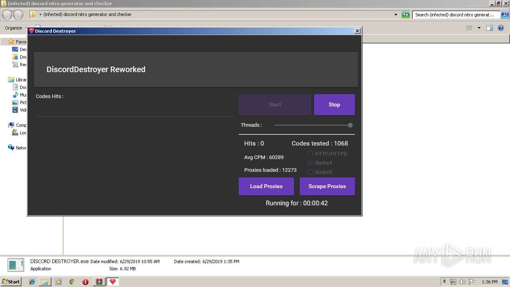Click the Running for : 00:00:42 timer

[297, 203]
